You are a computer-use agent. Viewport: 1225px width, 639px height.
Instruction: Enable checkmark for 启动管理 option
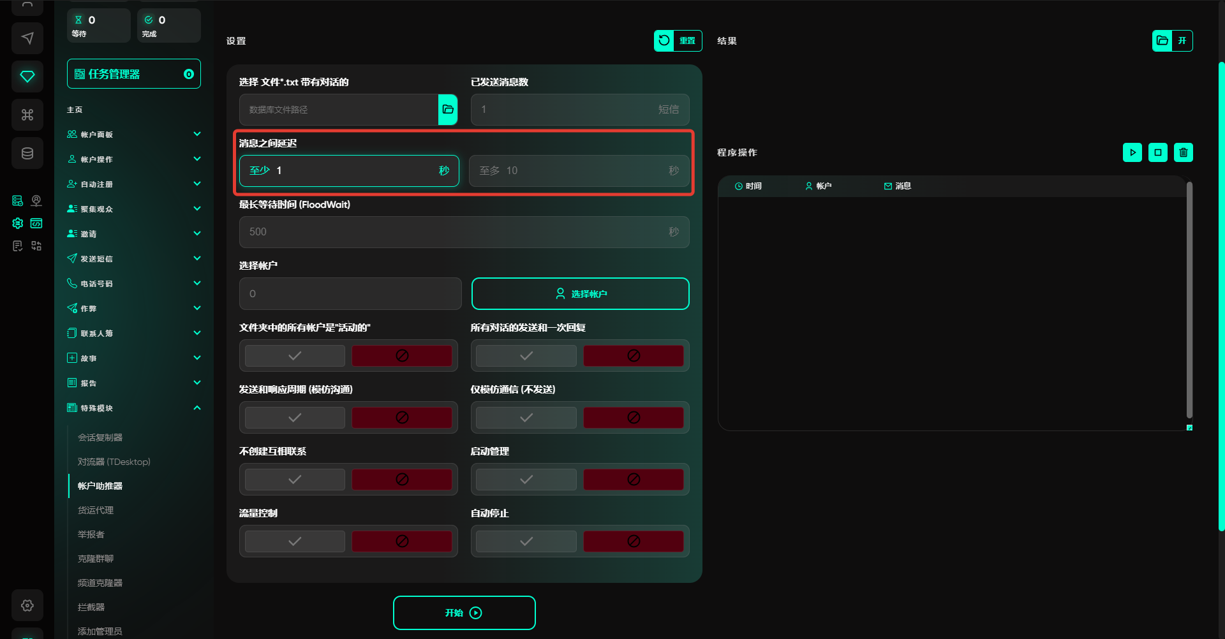(526, 480)
